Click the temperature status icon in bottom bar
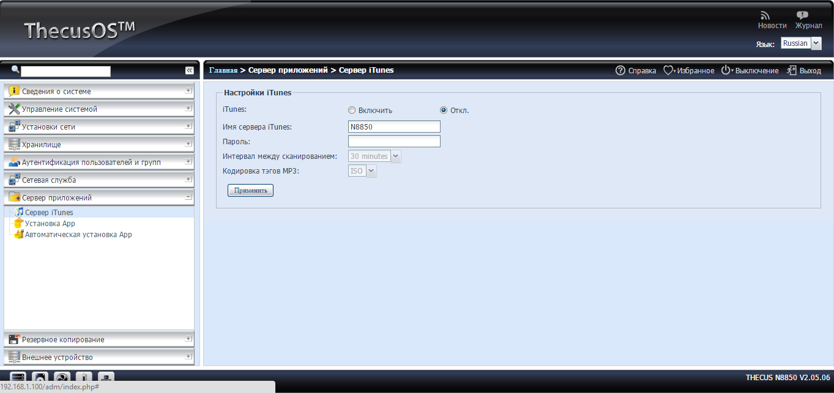The image size is (834, 393). (84, 377)
